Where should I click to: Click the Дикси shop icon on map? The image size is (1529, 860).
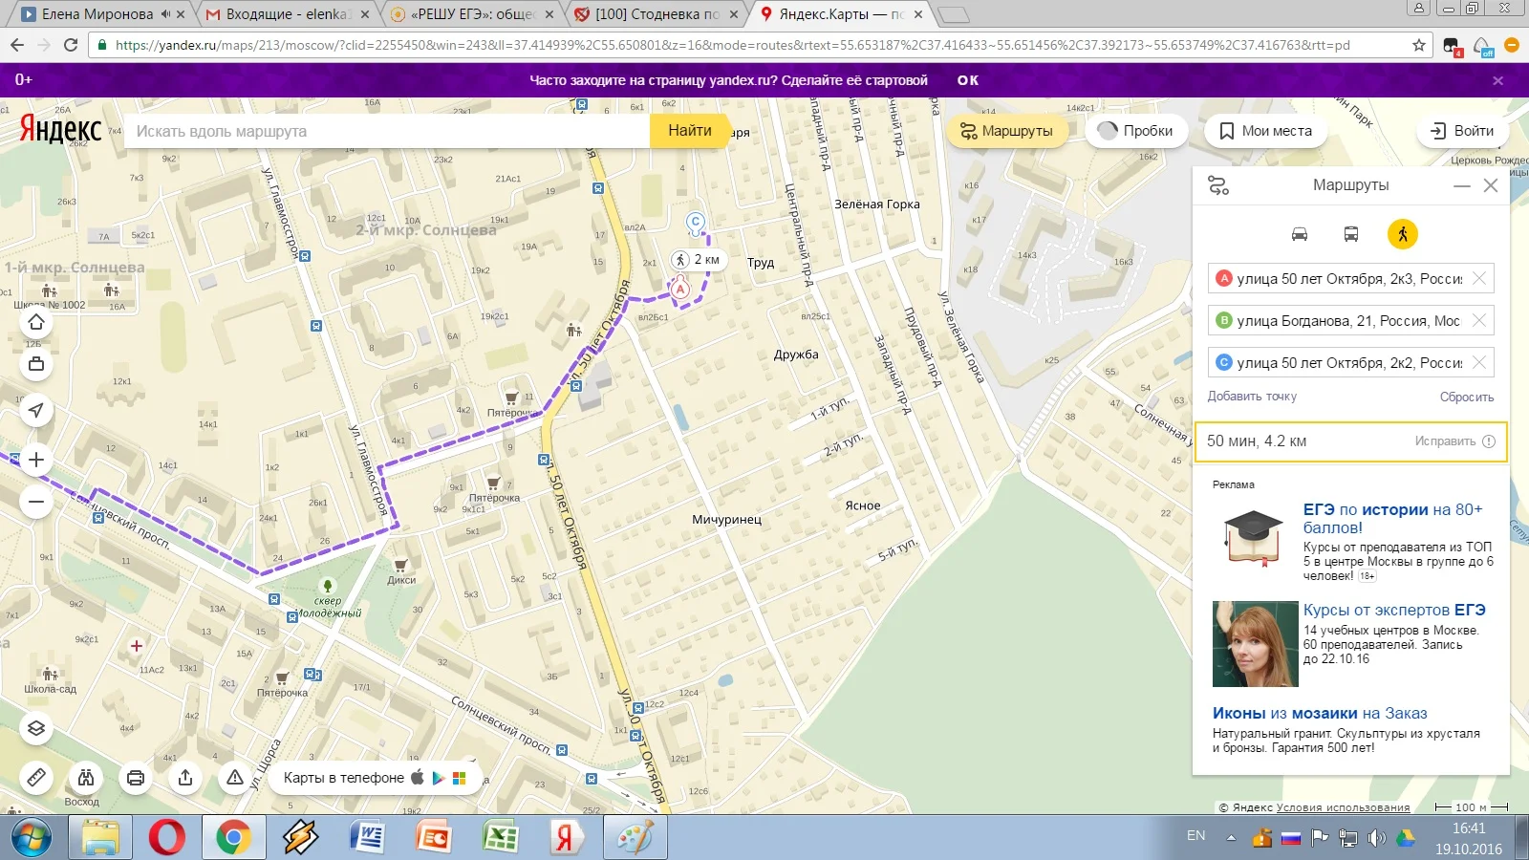pyautogui.click(x=400, y=566)
